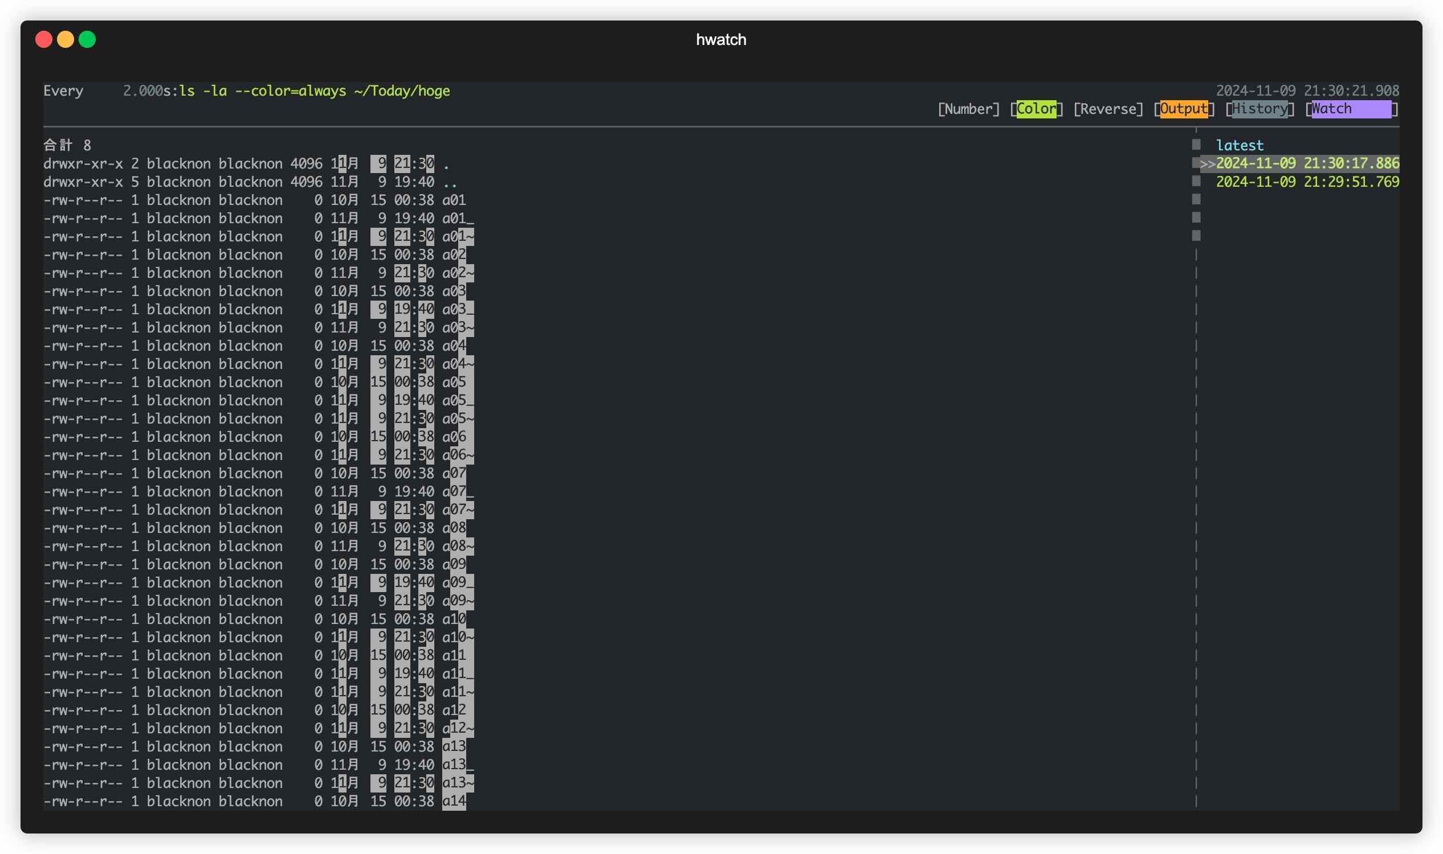The height and width of the screenshot is (854, 1443).
Task: Select history entry 21:29:51.769
Action: 1306,182
